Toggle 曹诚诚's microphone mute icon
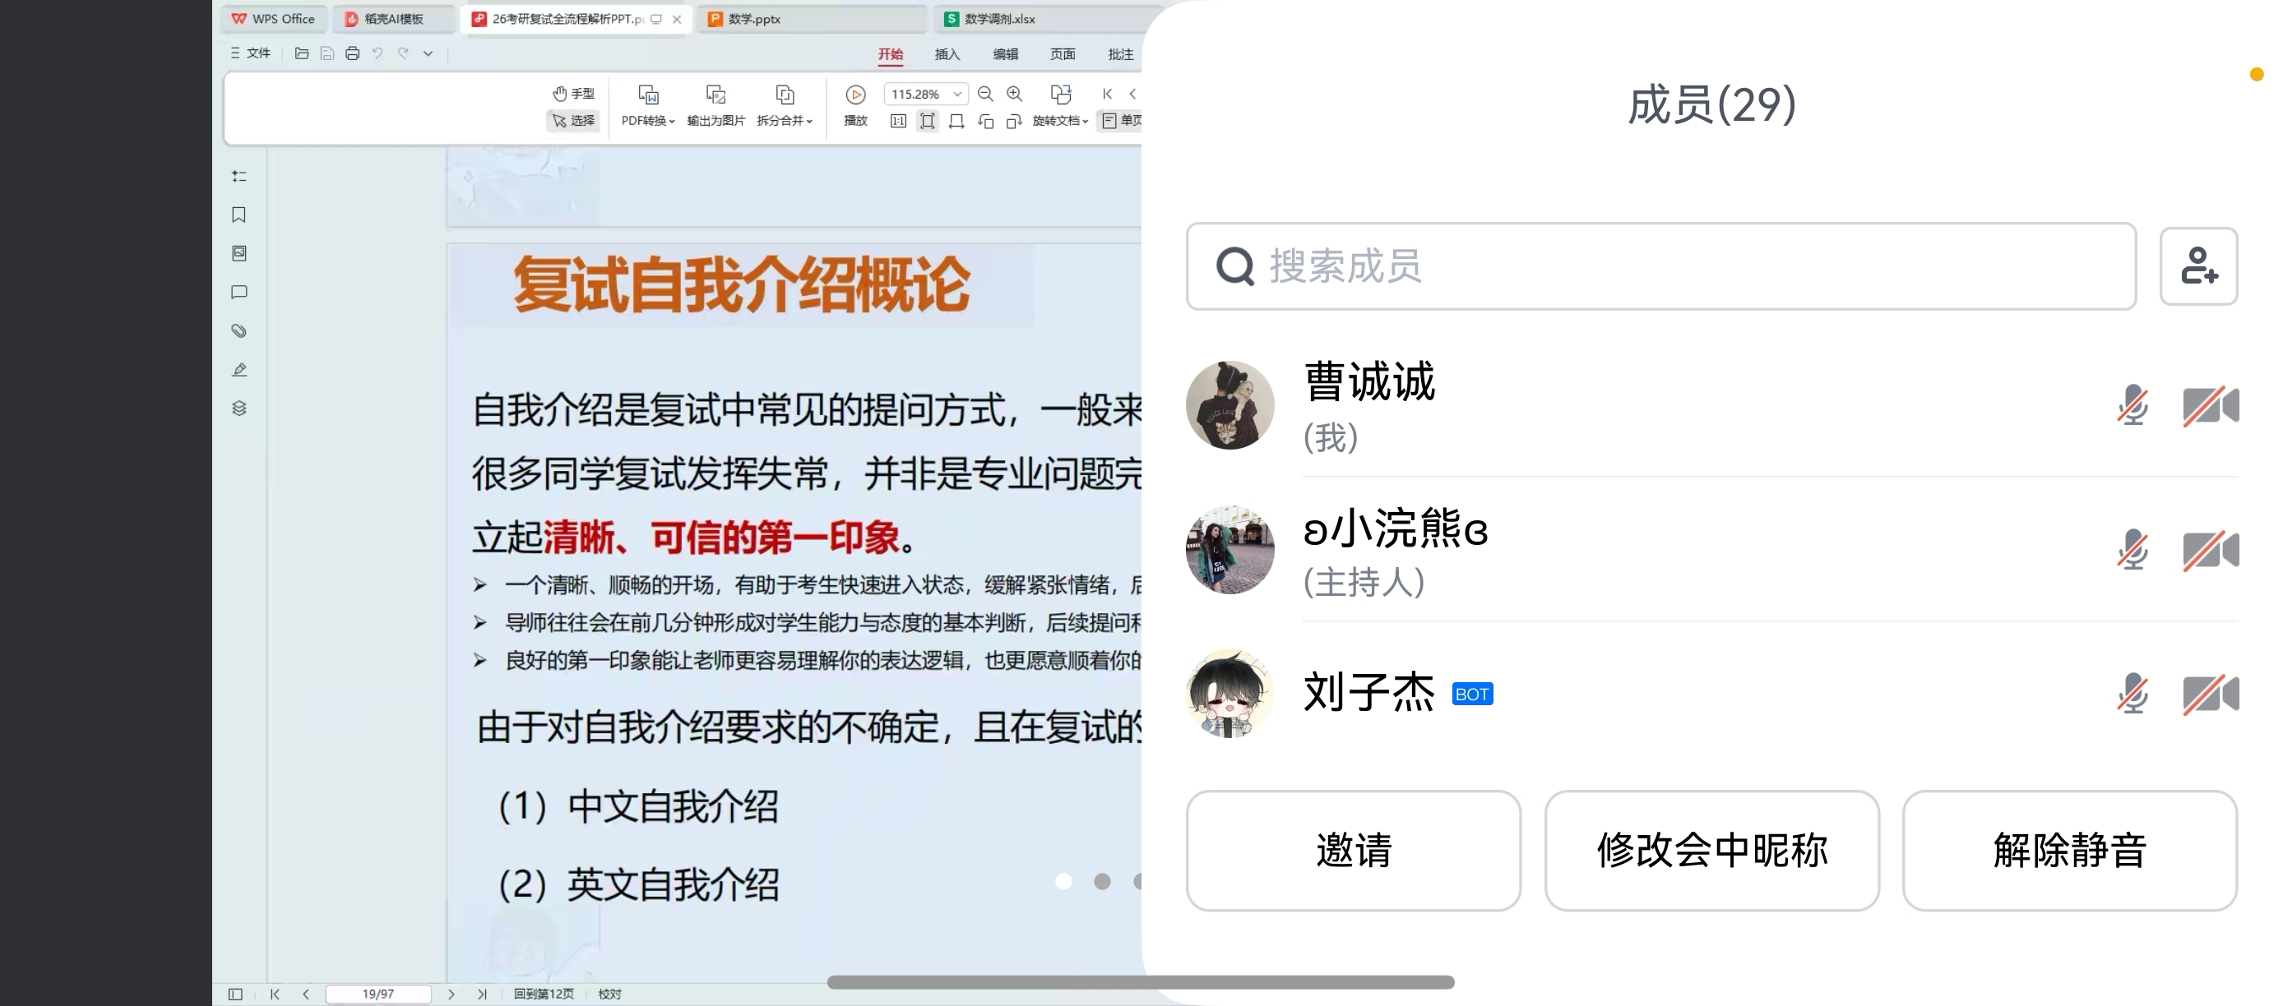This screenshot has width=2283, height=1006. click(2132, 405)
